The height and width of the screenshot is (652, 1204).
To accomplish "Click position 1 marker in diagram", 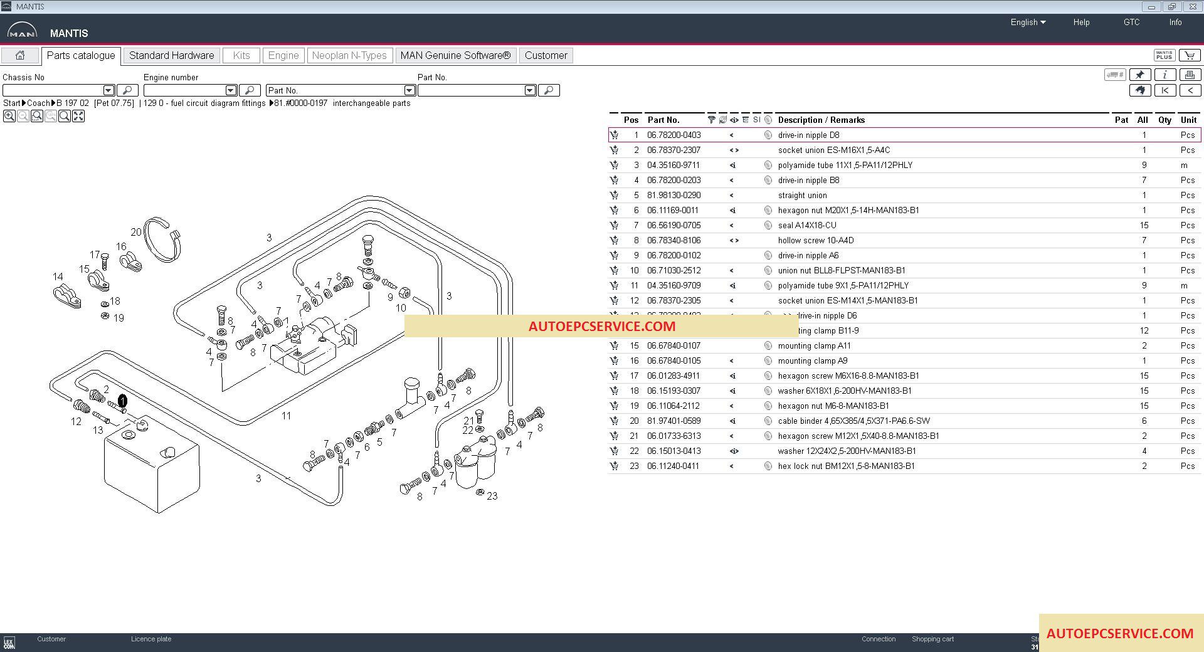I will pyautogui.click(x=122, y=401).
